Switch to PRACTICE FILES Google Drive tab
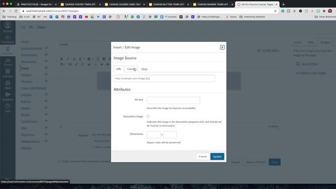Viewport: 336px width, 189px height. (x=37, y=4)
